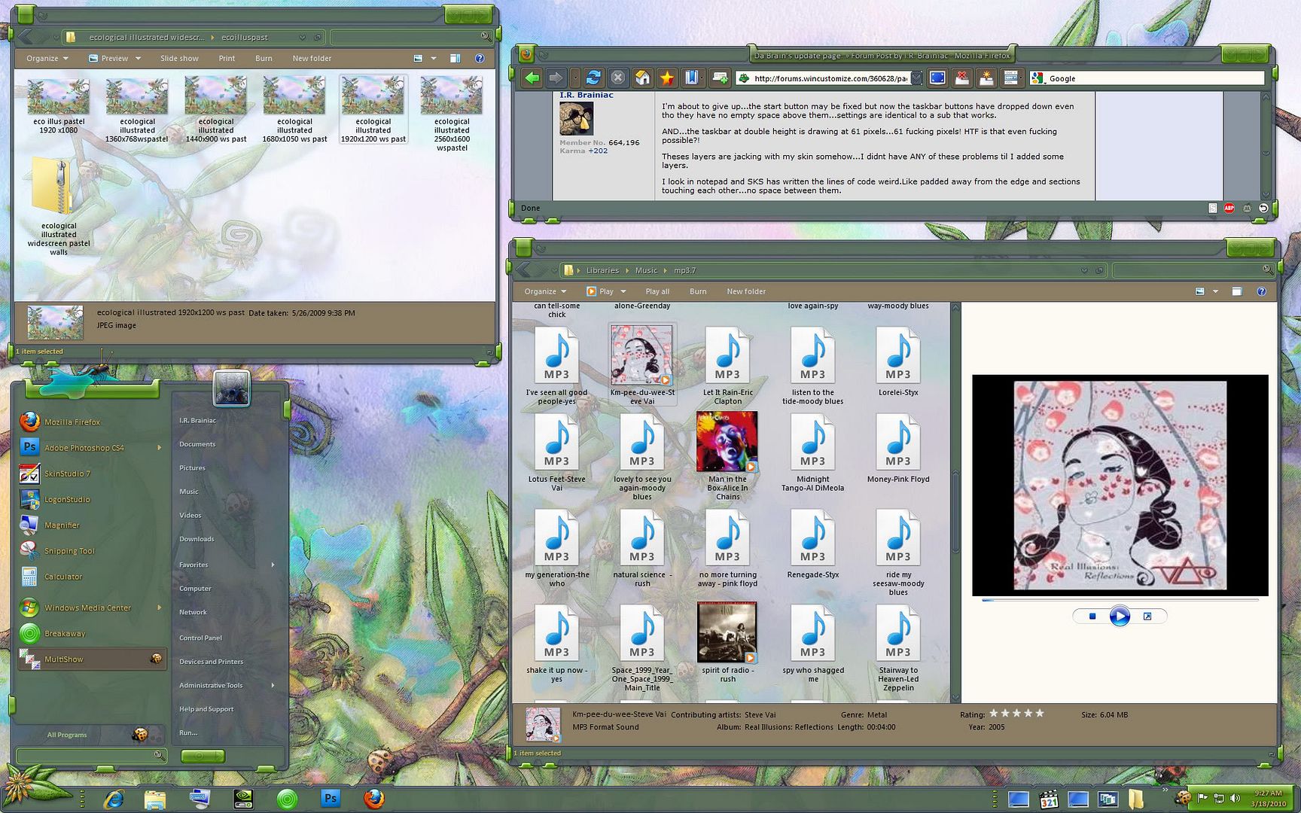Screen dimensions: 1301x813
Task: Toggle preview pane in music window
Action: tap(1237, 291)
